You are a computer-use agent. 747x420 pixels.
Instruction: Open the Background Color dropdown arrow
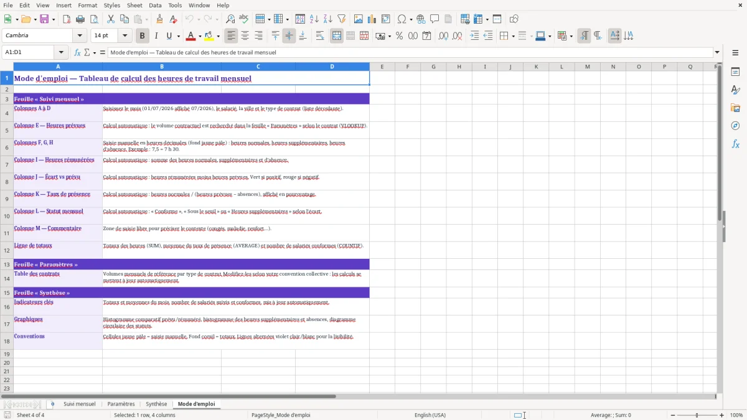point(218,36)
